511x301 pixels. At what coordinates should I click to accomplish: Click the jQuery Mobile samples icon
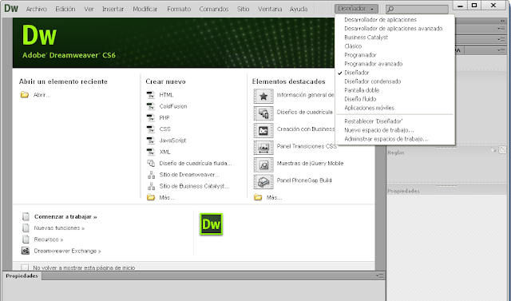pyautogui.click(x=263, y=164)
